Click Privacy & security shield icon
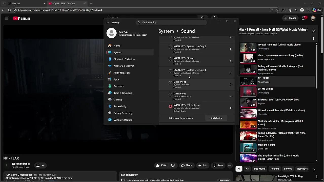324x182 pixels. point(110,113)
